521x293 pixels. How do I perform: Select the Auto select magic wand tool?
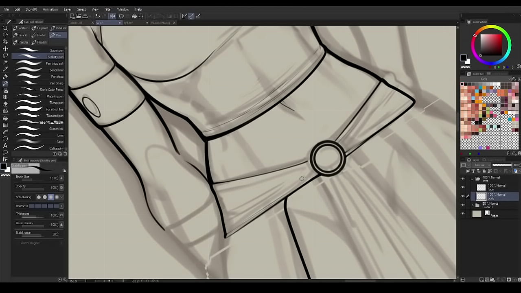click(x=5, y=62)
